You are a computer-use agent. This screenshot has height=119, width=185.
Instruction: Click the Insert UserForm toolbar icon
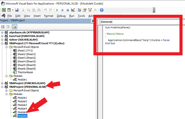point(9,10)
